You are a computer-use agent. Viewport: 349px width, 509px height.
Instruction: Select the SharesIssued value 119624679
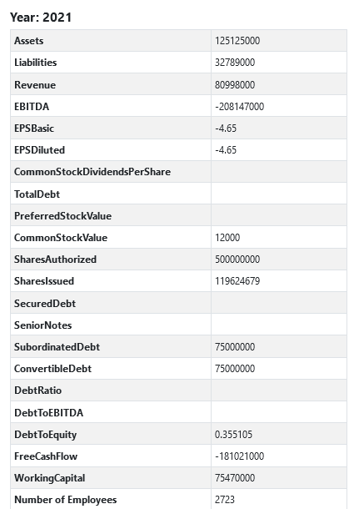[x=237, y=281]
